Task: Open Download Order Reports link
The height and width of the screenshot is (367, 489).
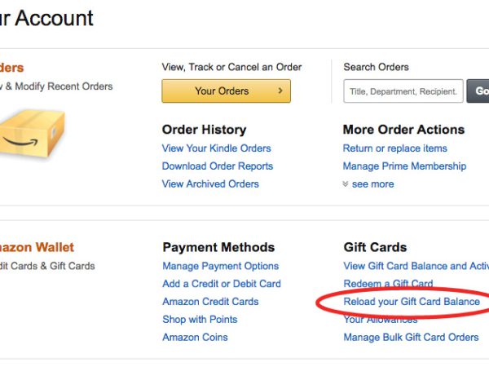Action: (x=217, y=166)
